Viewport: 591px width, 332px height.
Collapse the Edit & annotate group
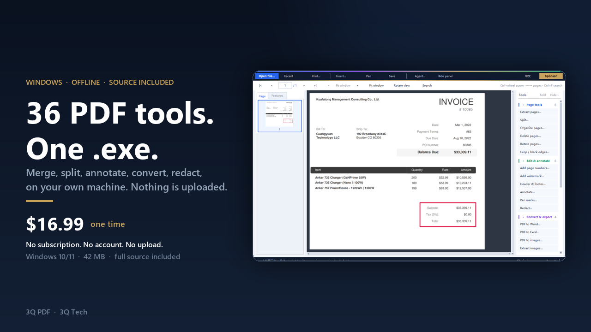[x=537, y=161]
